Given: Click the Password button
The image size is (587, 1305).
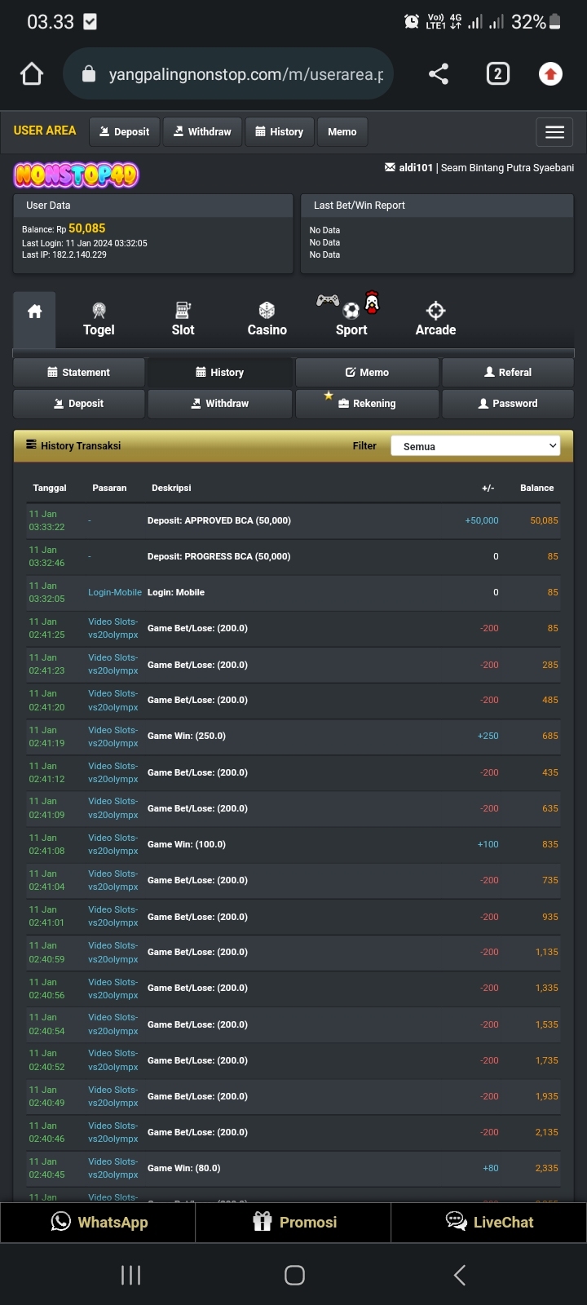Looking at the screenshot, I should [x=507, y=404].
